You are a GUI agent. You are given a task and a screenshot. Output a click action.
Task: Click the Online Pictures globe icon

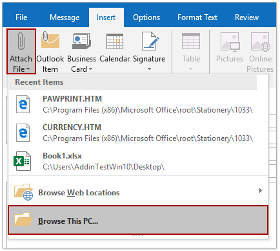point(261,41)
